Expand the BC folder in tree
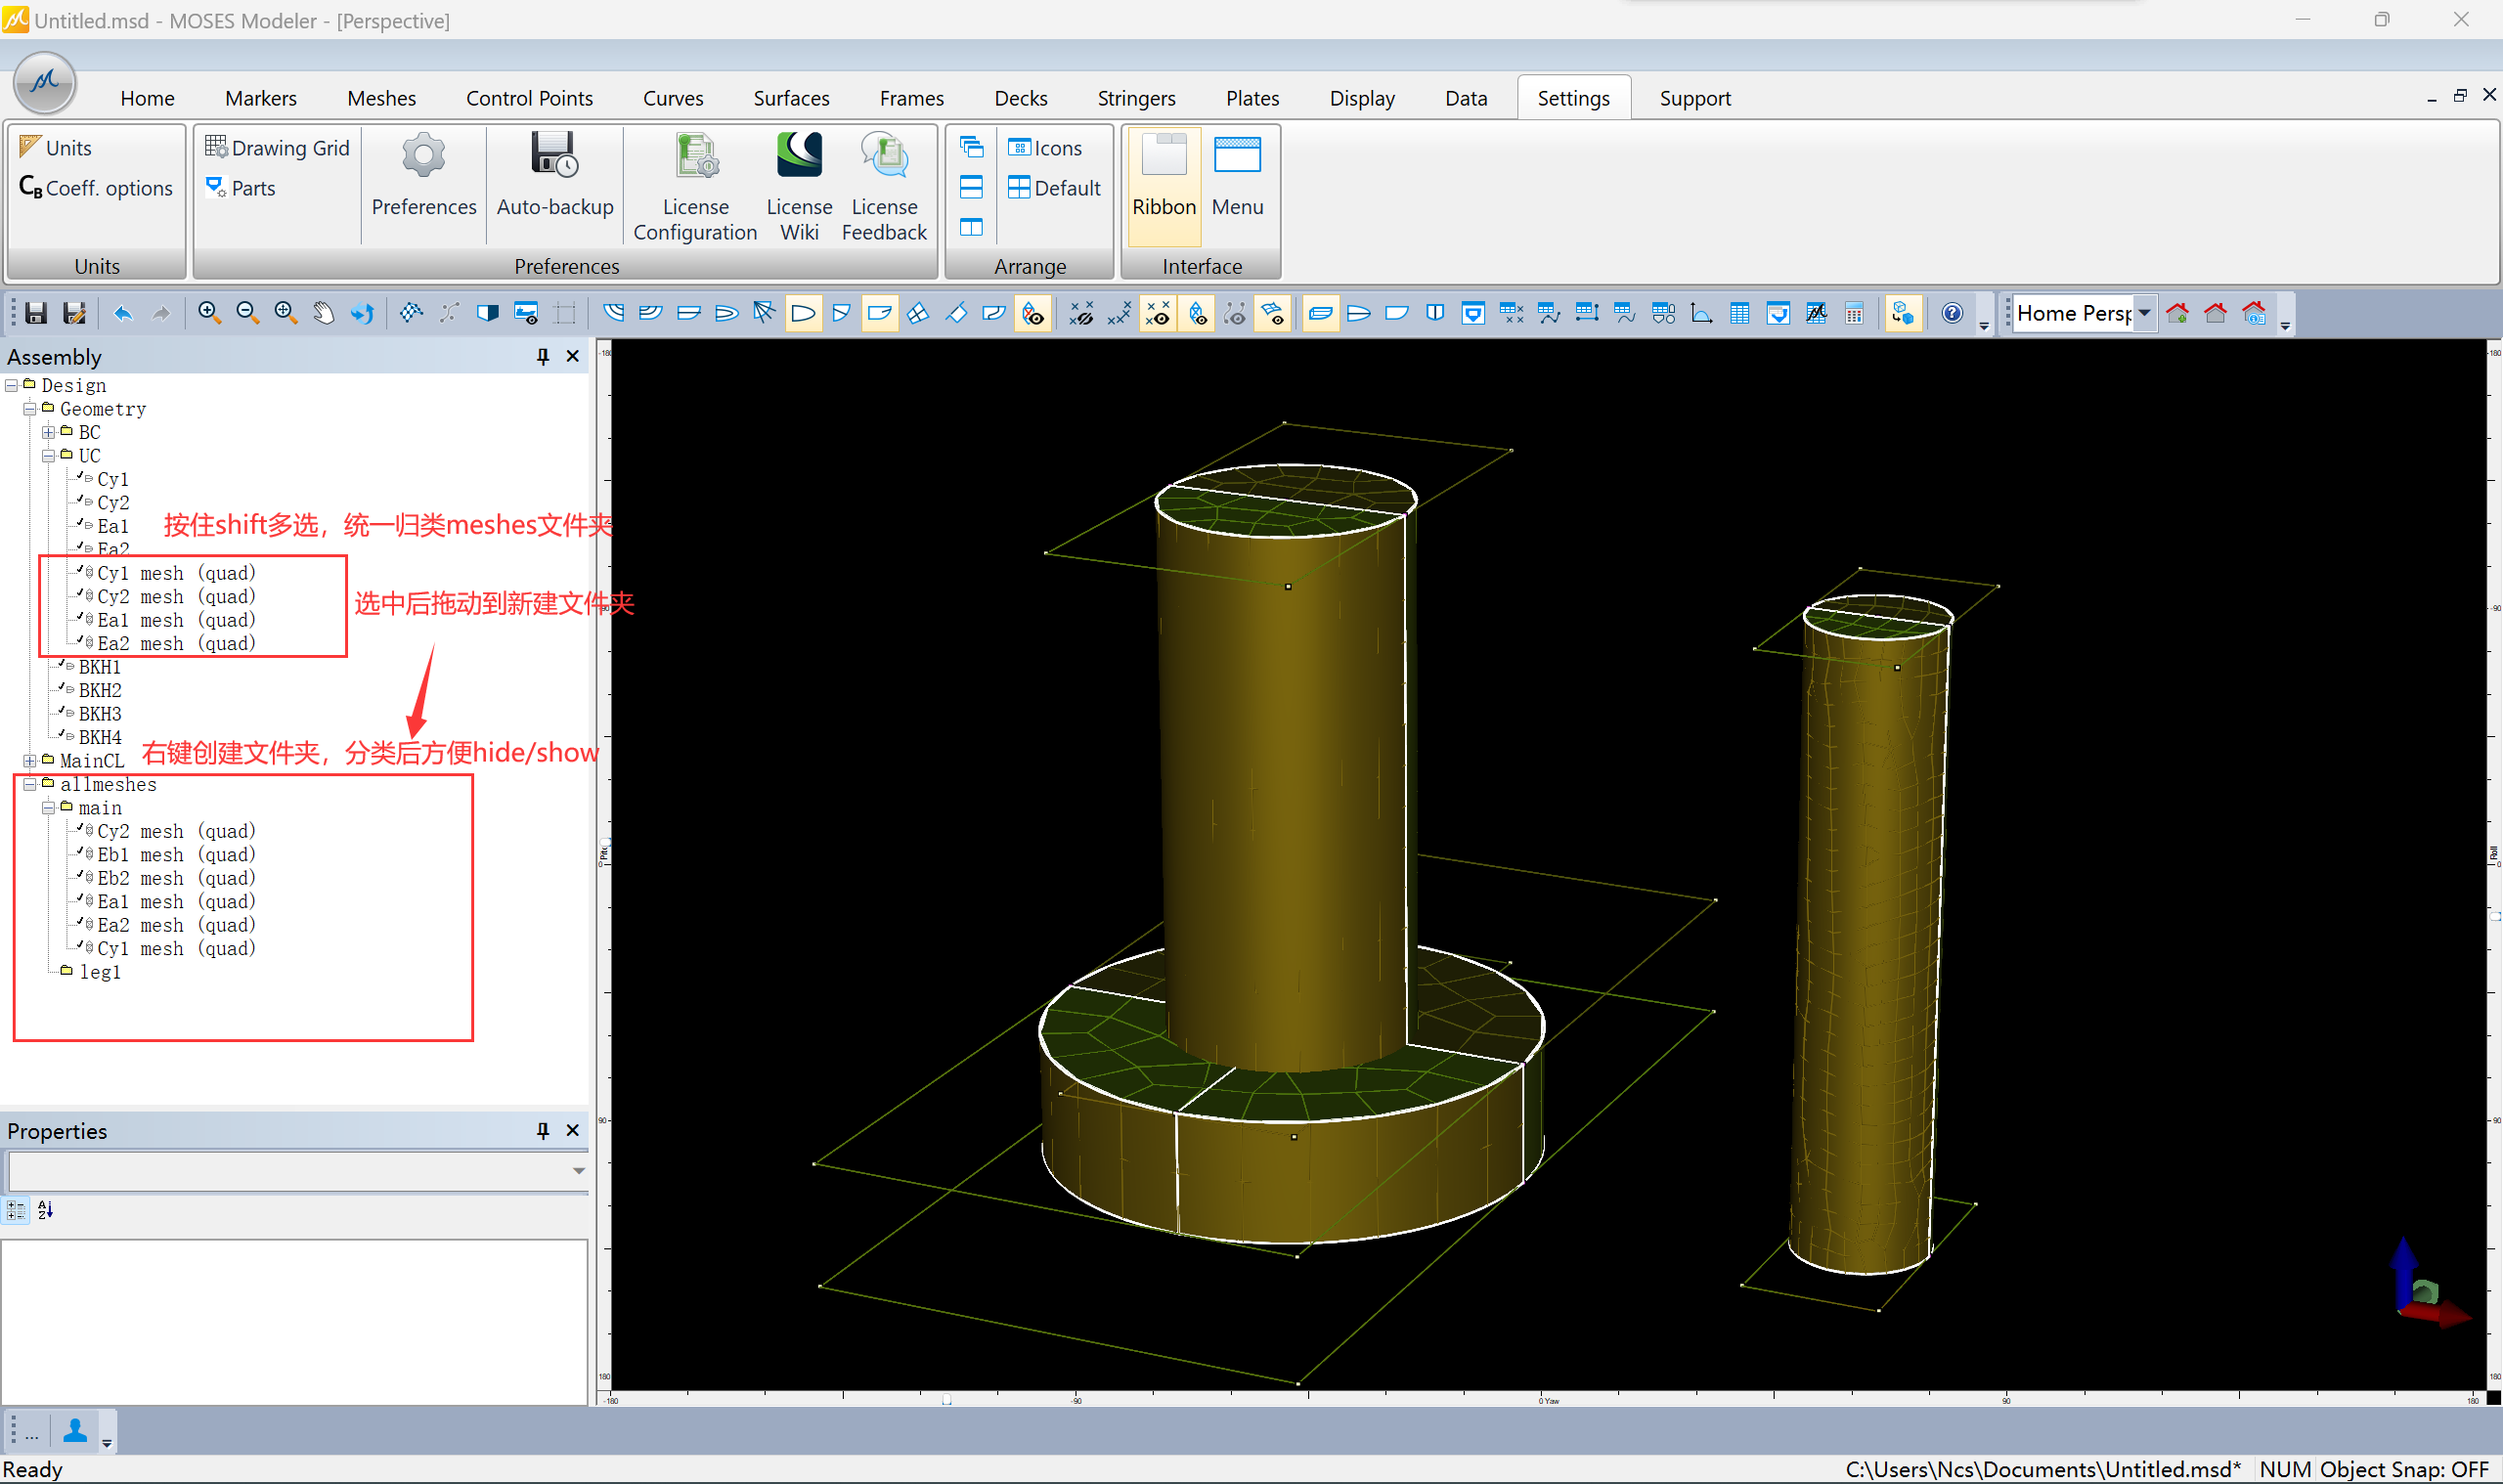The image size is (2503, 1484). click(x=48, y=432)
